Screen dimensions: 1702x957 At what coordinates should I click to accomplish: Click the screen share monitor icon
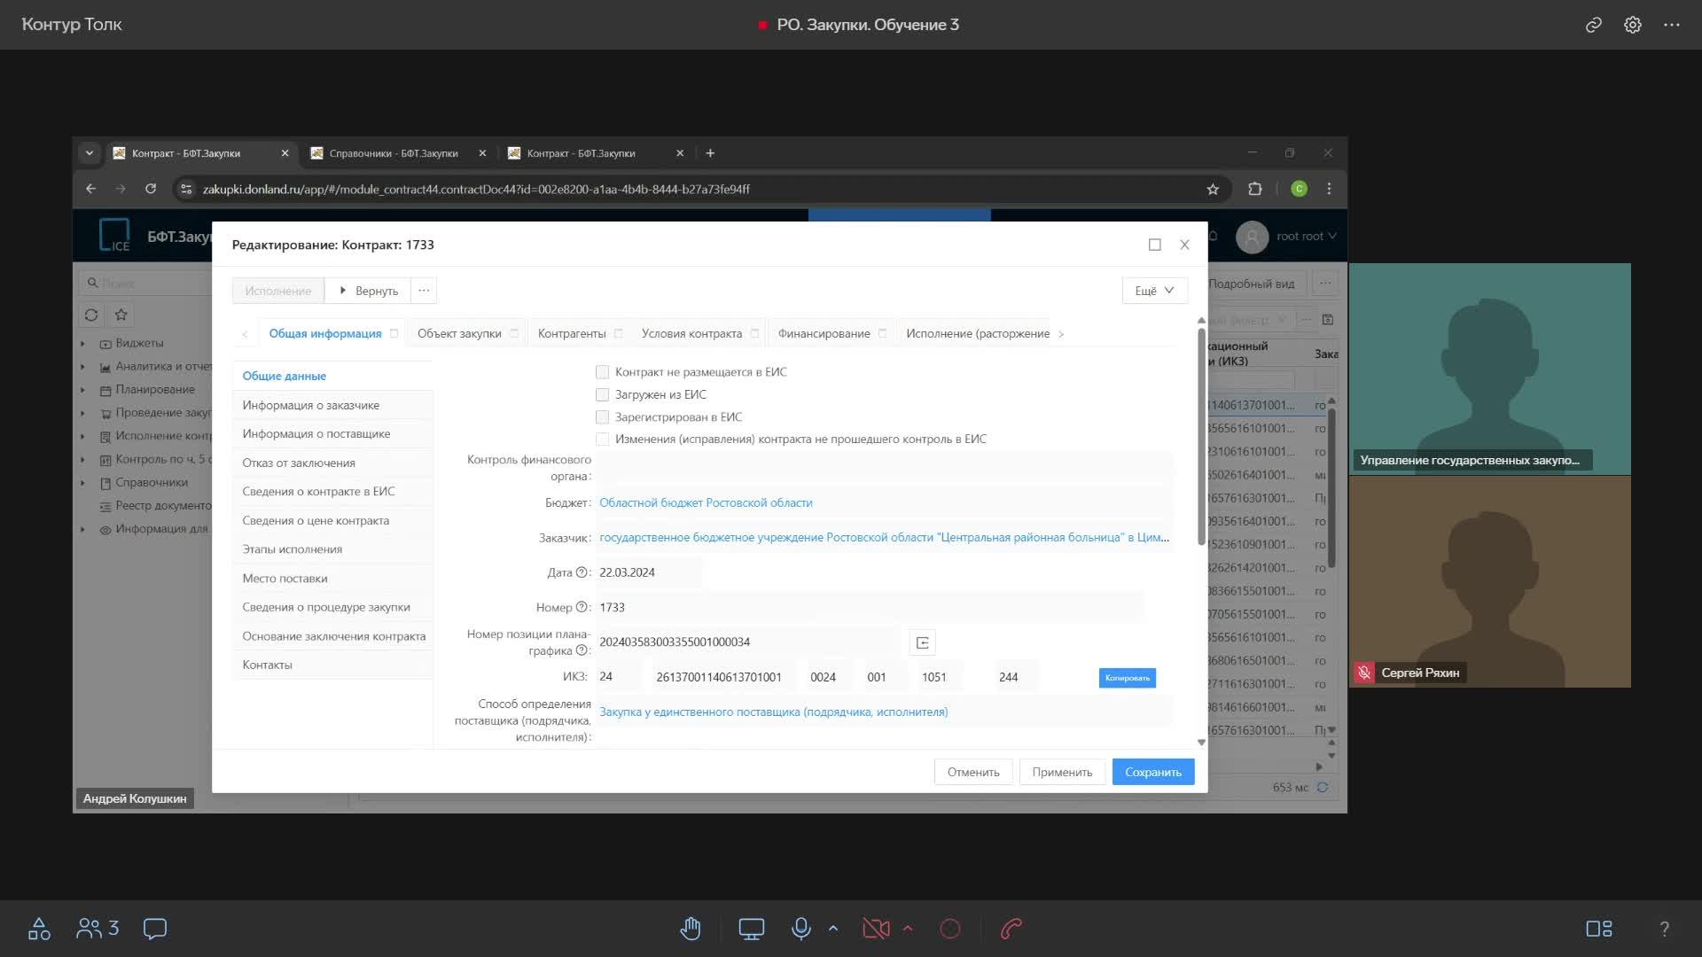751,929
